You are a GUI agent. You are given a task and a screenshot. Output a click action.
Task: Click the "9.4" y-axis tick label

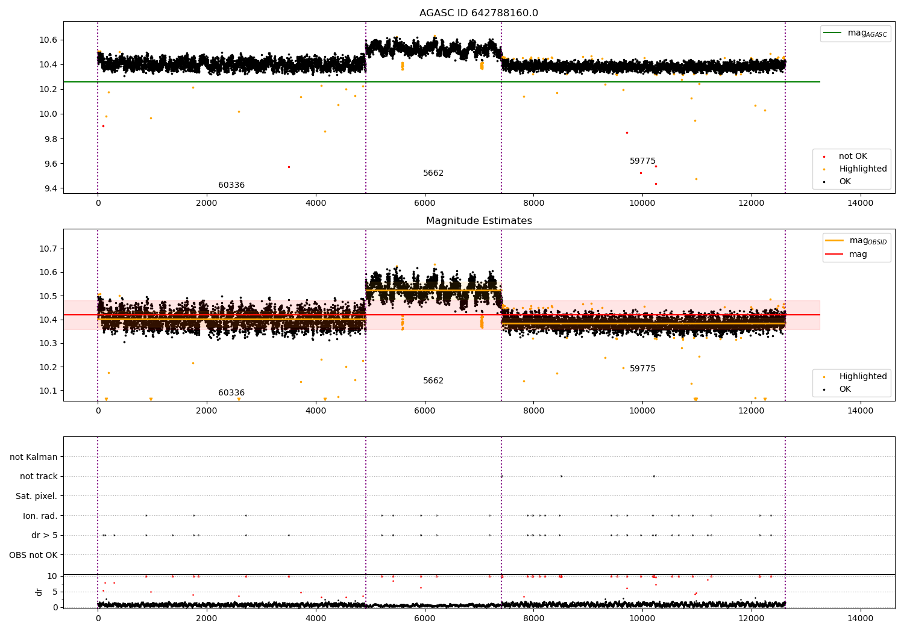pos(51,189)
